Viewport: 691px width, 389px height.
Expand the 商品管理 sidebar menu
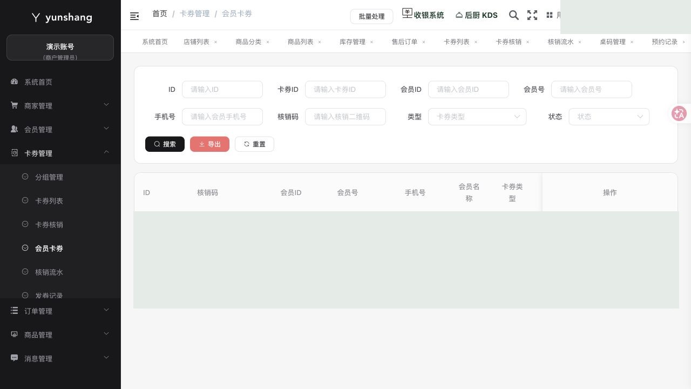(x=60, y=335)
